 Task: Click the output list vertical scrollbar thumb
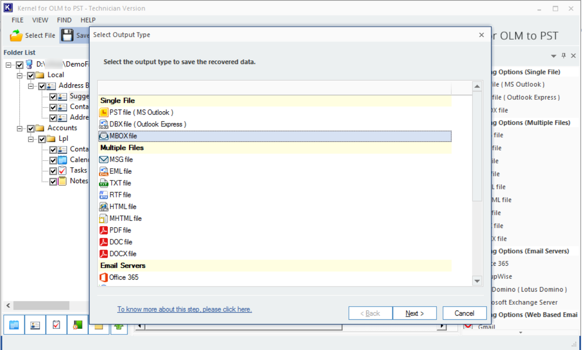(x=477, y=147)
